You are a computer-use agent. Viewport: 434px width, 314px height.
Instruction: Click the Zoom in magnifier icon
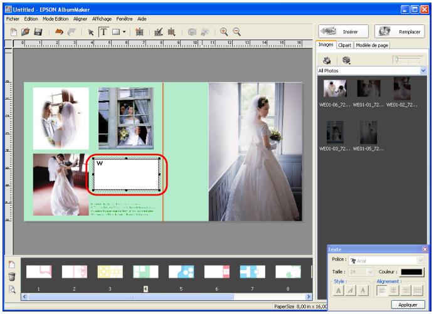(x=224, y=32)
